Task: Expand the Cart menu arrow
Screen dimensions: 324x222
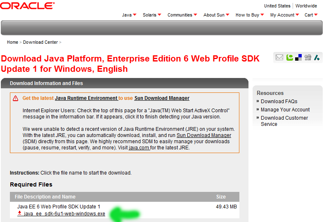Action: tap(316, 15)
